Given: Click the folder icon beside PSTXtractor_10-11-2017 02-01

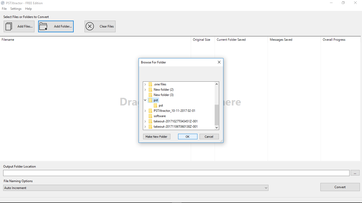Looking at the screenshot, I should 150,111.
